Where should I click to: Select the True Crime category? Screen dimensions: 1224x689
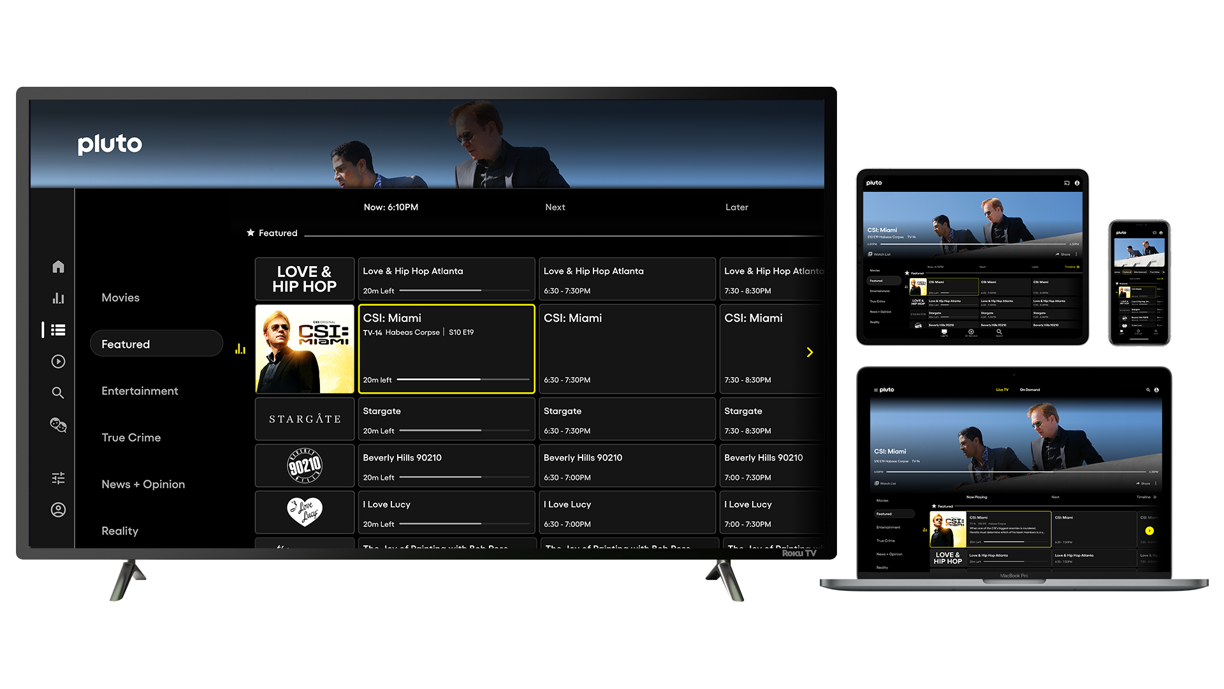pyautogui.click(x=131, y=438)
